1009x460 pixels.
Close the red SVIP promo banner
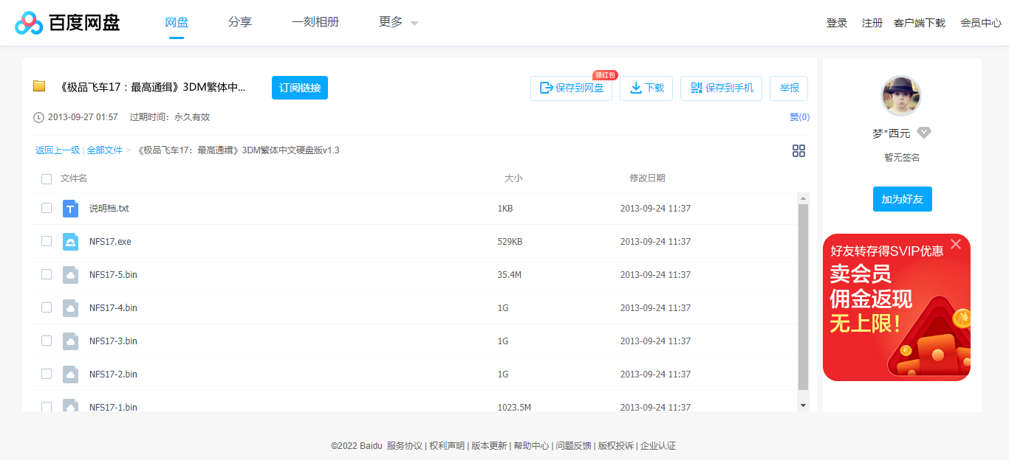point(956,243)
